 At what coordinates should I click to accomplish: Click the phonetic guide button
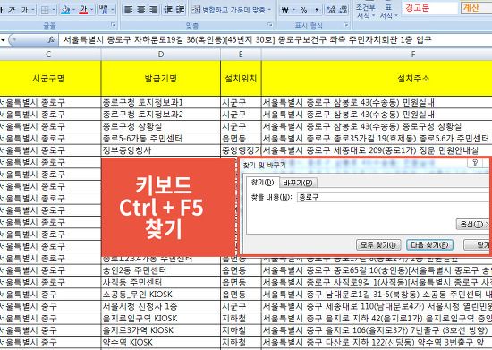103,10
